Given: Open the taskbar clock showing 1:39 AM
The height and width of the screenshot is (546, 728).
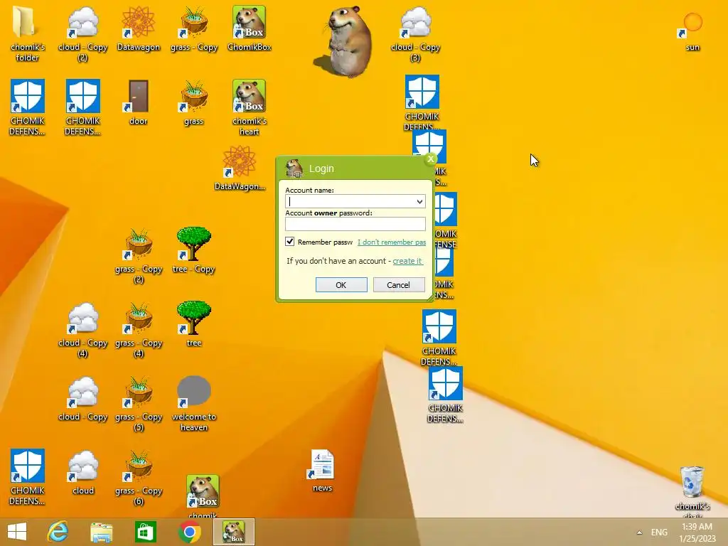Looking at the screenshot, I should (697, 532).
